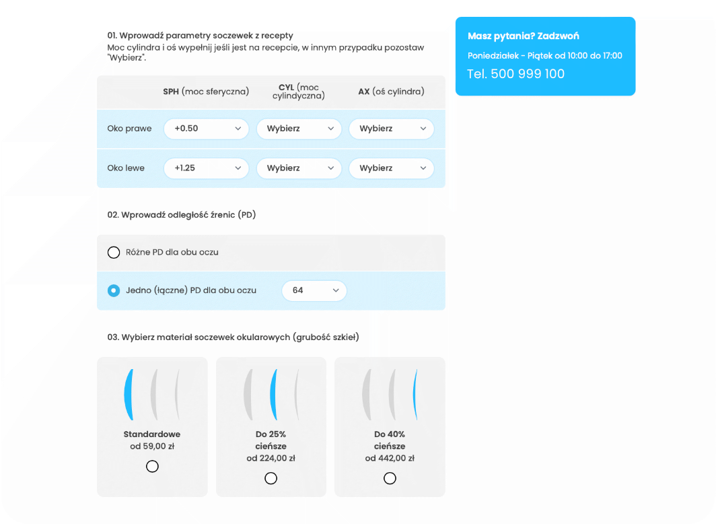The image size is (716, 524).
Task: Expand the left eye CYL dropdown
Action: pyautogui.click(x=299, y=168)
